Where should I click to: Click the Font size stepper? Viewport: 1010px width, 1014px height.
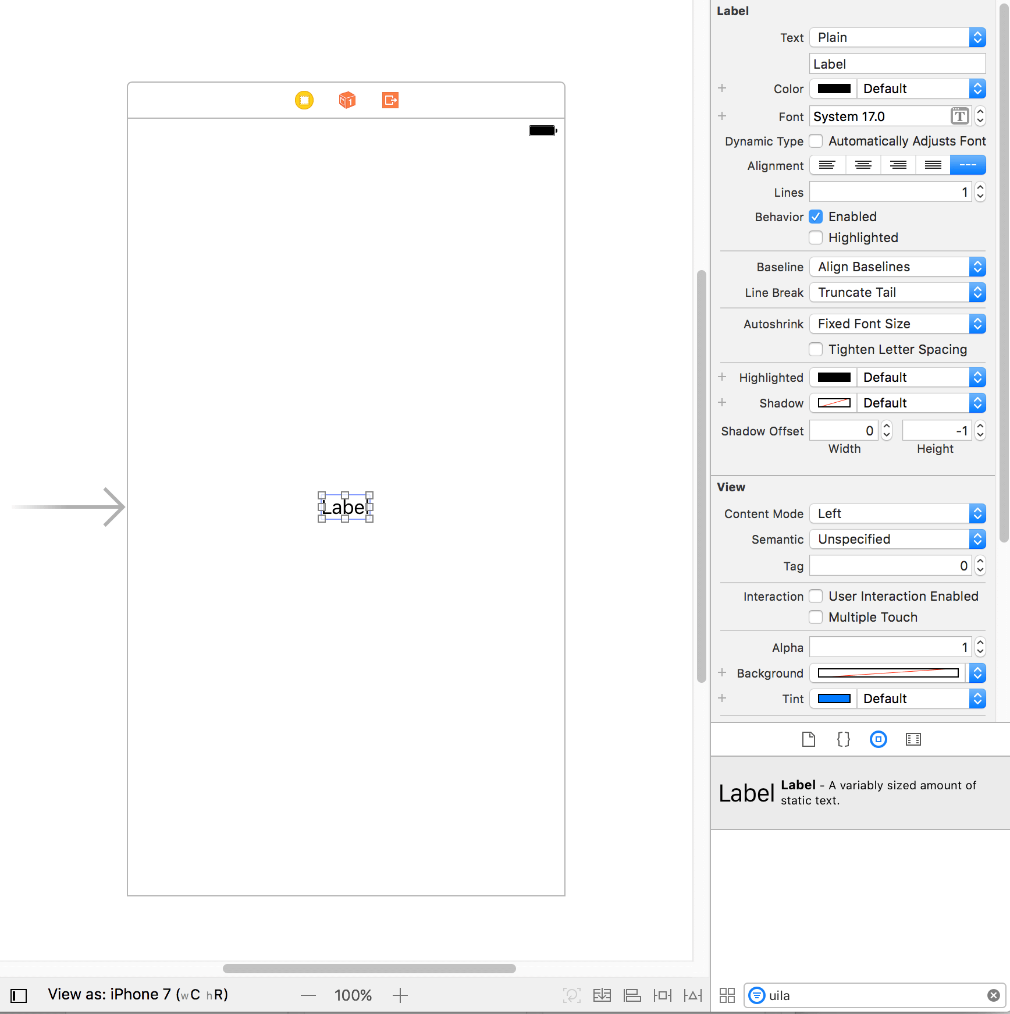pos(980,116)
